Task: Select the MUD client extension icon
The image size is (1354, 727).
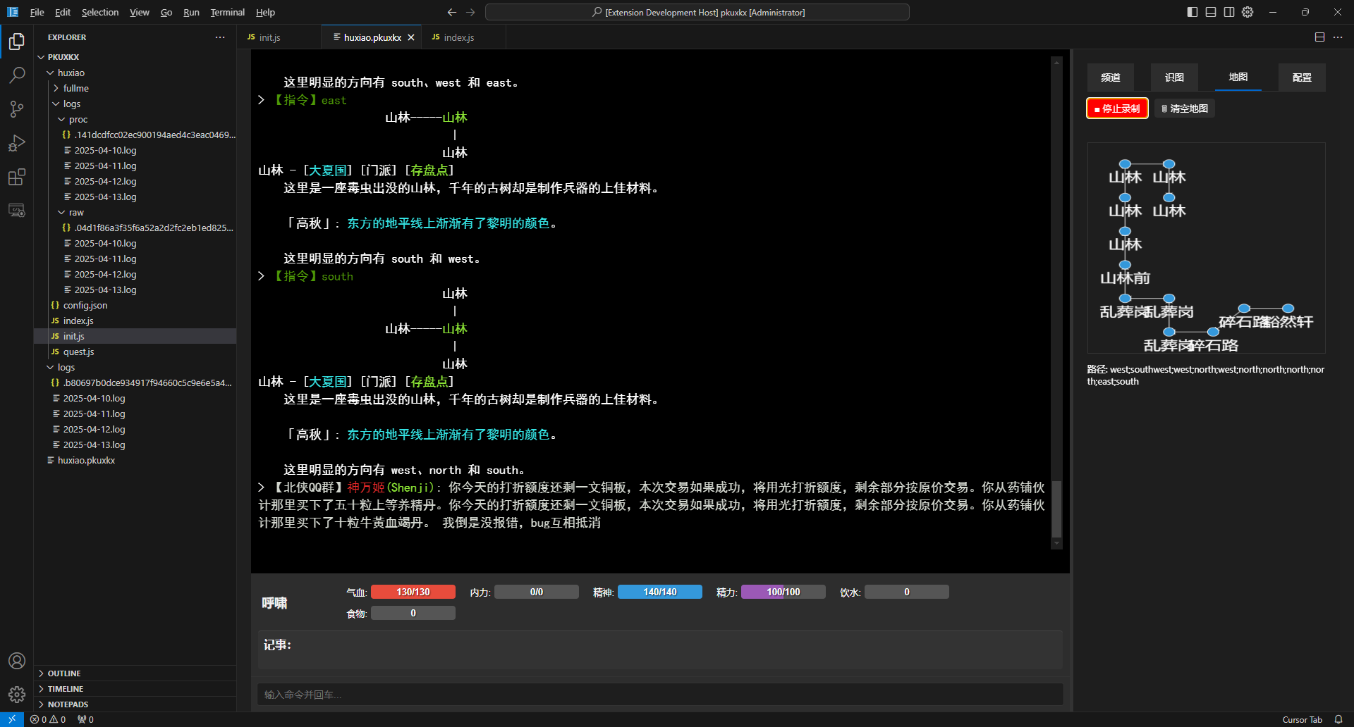Action: (17, 210)
